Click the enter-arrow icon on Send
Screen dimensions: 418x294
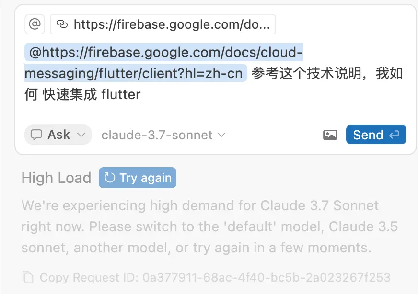click(394, 135)
